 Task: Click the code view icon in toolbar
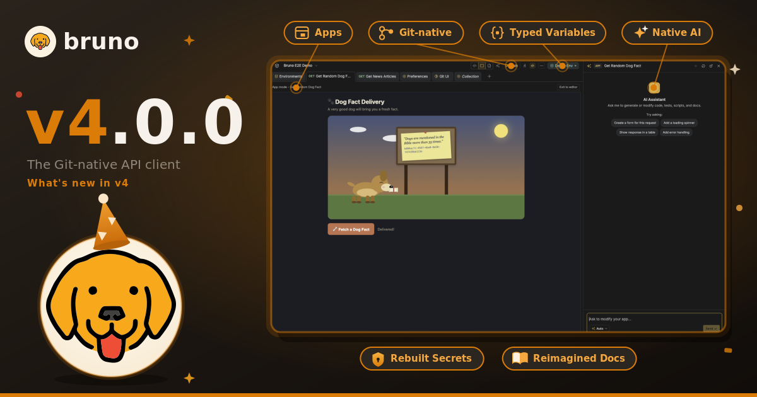474,66
